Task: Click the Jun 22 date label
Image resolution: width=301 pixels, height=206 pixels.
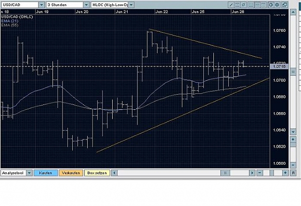Action: point(162,12)
